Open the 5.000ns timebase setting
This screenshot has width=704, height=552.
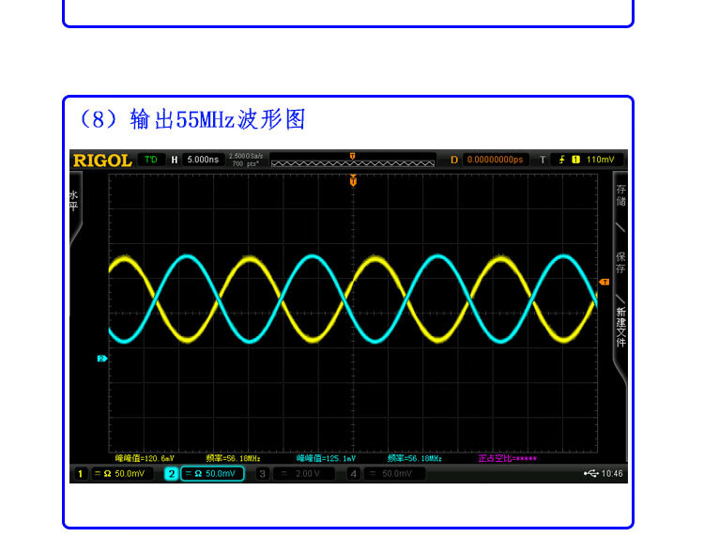point(202,160)
